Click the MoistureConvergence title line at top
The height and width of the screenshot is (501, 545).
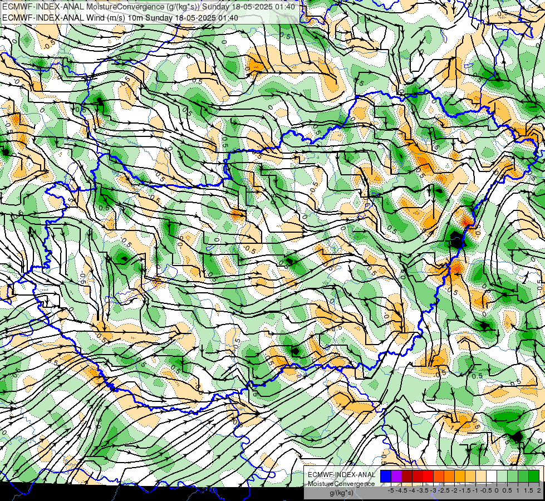pos(149,7)
